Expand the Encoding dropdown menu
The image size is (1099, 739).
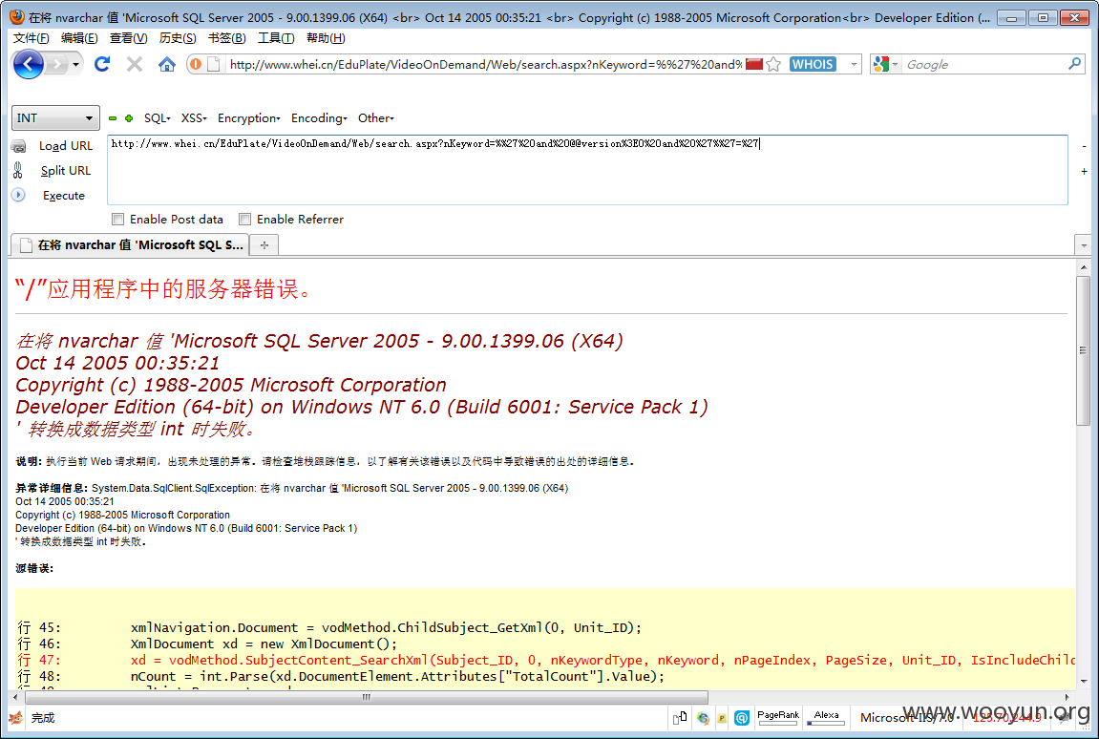click(x=319, y=117)
